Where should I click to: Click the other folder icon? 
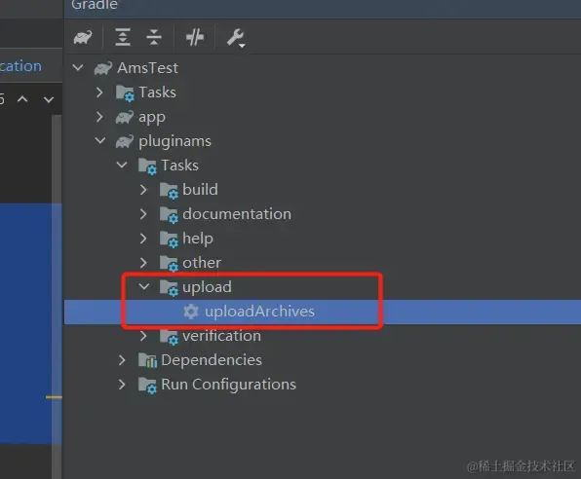pos(169,264)
